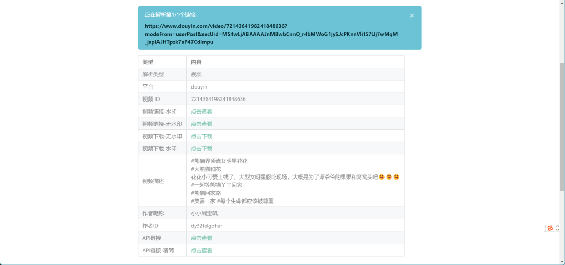Click 点击下载 in 视频下载-无水印 row
The height and width of the screenshot is (265, 565).
coord(201,136)
